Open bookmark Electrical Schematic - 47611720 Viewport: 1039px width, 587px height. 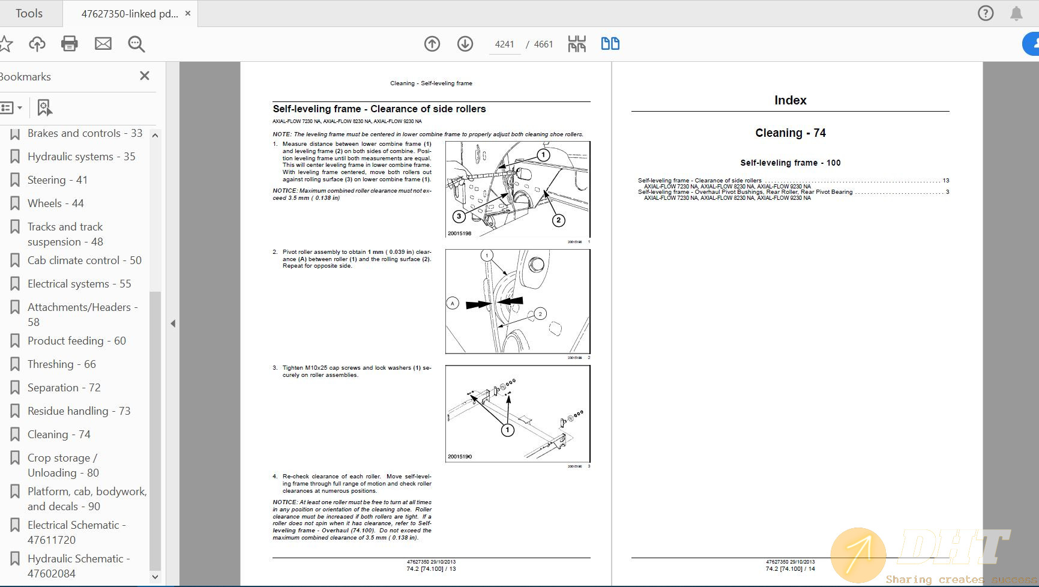coord(77,532)
